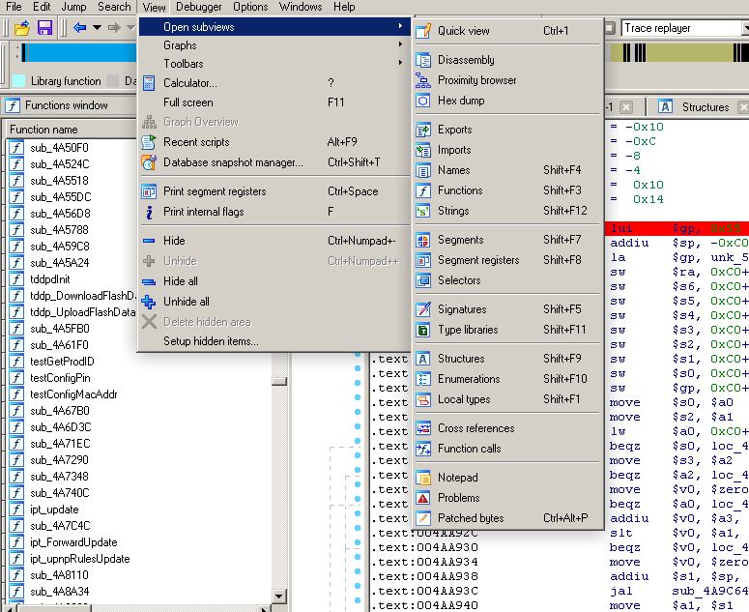749x612 pixels.
Task: Open the Exports subview
Action: pyautogui.click(x=507, y=130)
